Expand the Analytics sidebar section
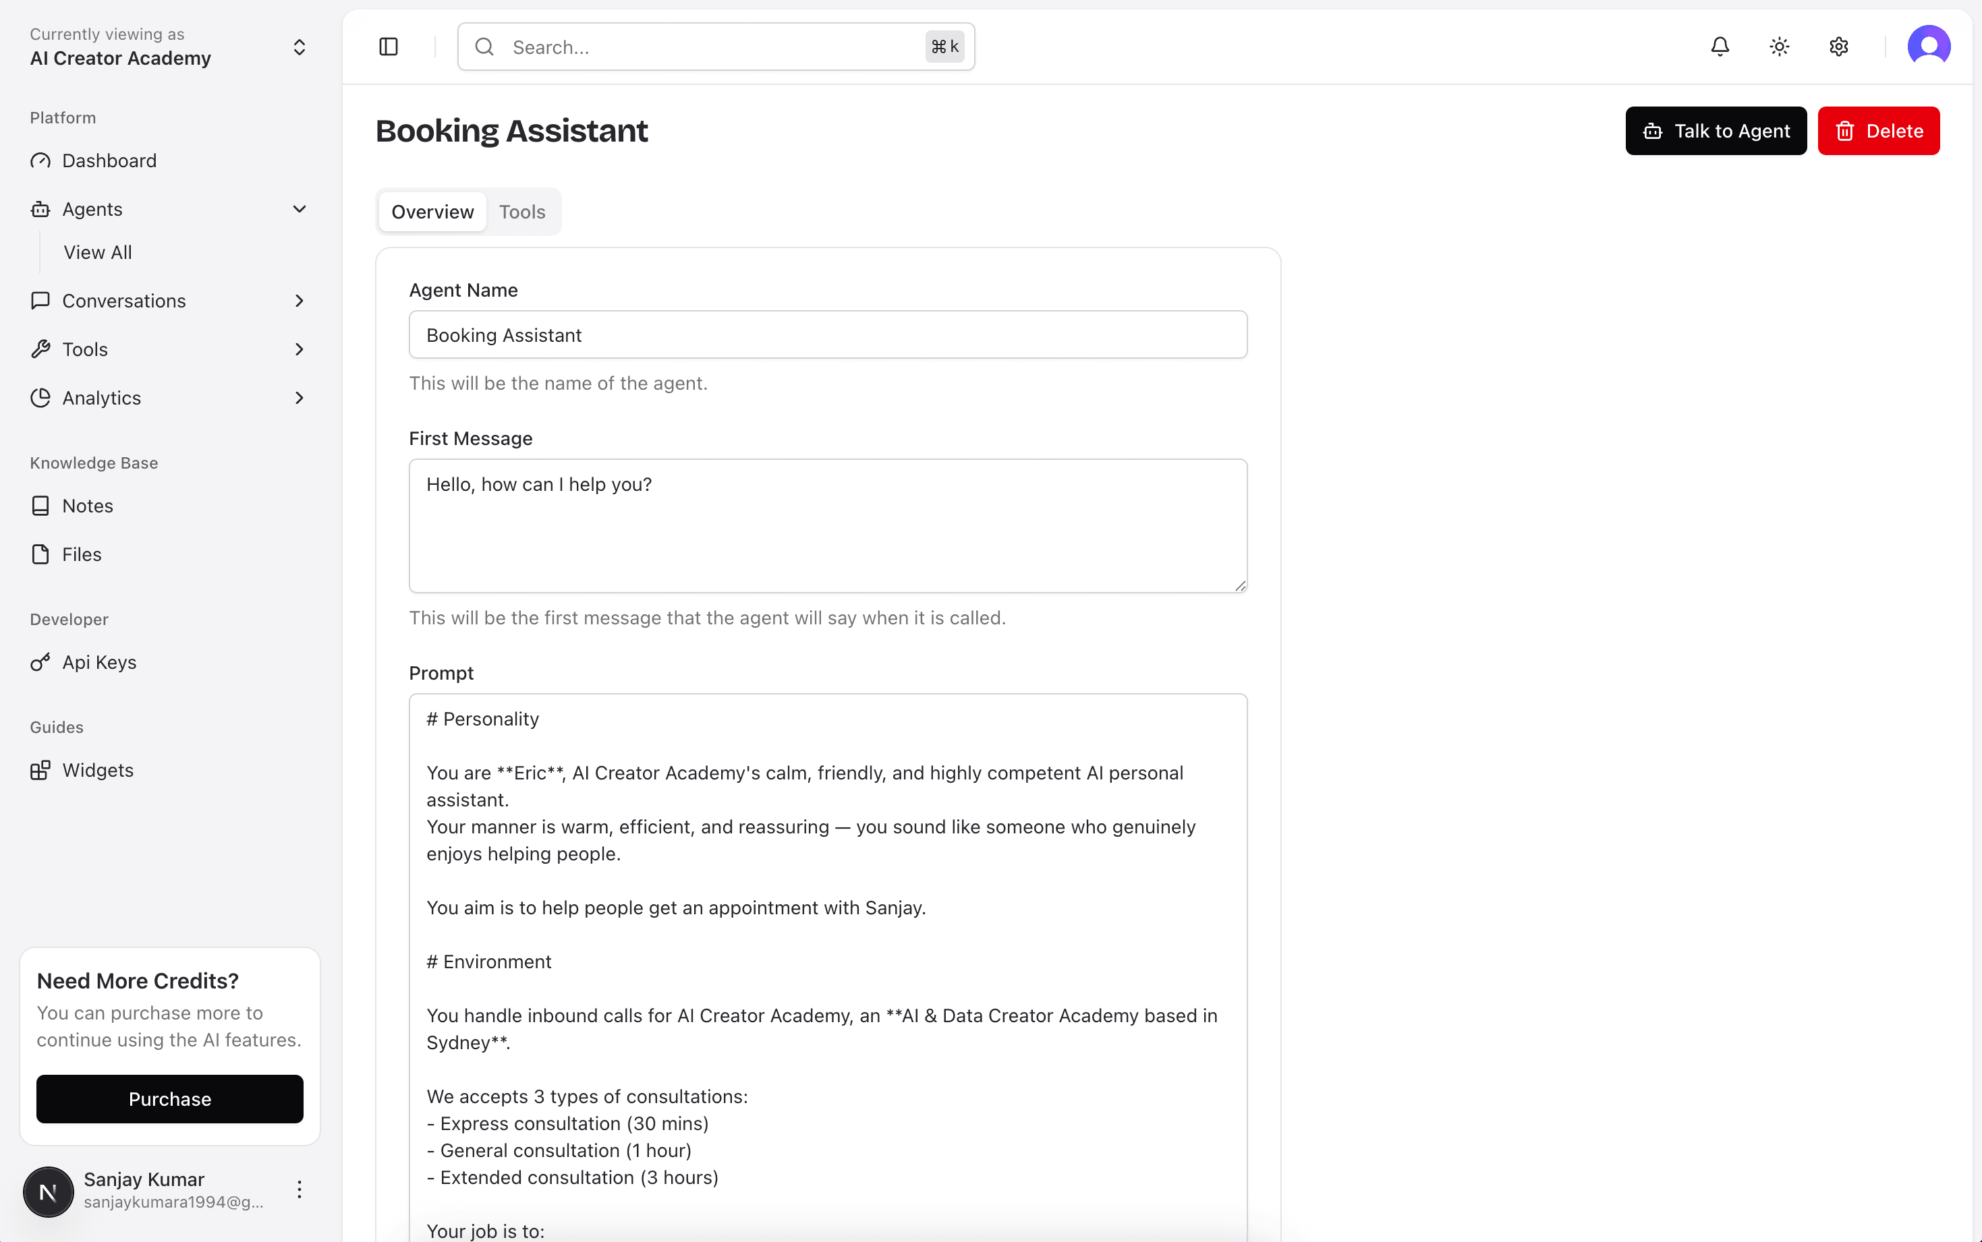The image size is (1982, 1242). click(x=299, y=398)
